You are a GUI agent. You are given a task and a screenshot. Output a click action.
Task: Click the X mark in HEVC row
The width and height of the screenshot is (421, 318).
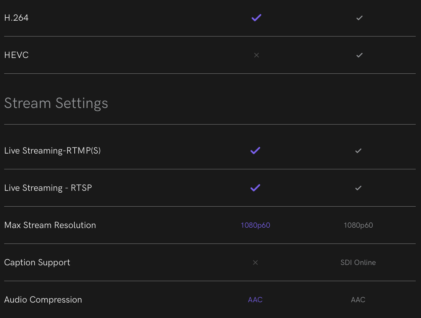(x=257, y=55)
